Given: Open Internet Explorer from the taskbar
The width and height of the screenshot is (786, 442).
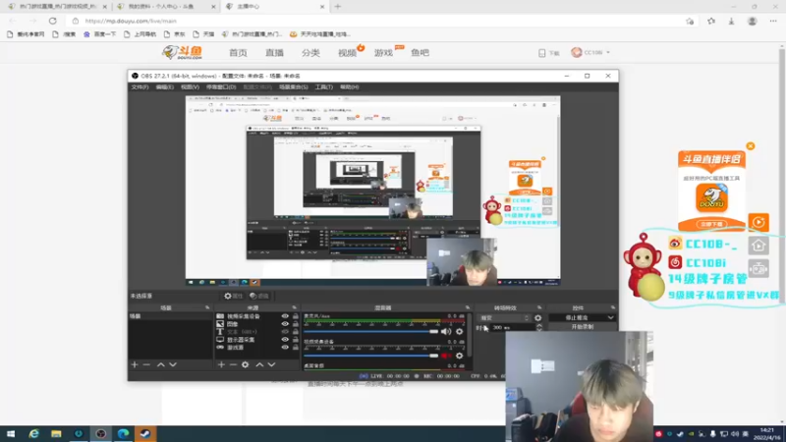Looking at the screenshot, I should click(x=33, y=433).
